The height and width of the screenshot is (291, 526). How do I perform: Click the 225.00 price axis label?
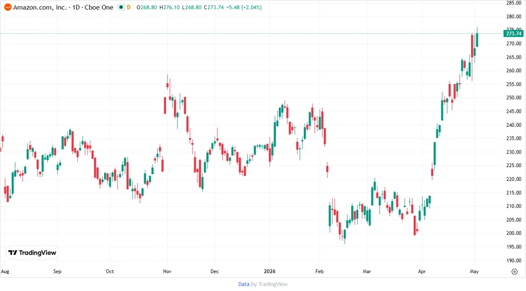tap(514, 165)
